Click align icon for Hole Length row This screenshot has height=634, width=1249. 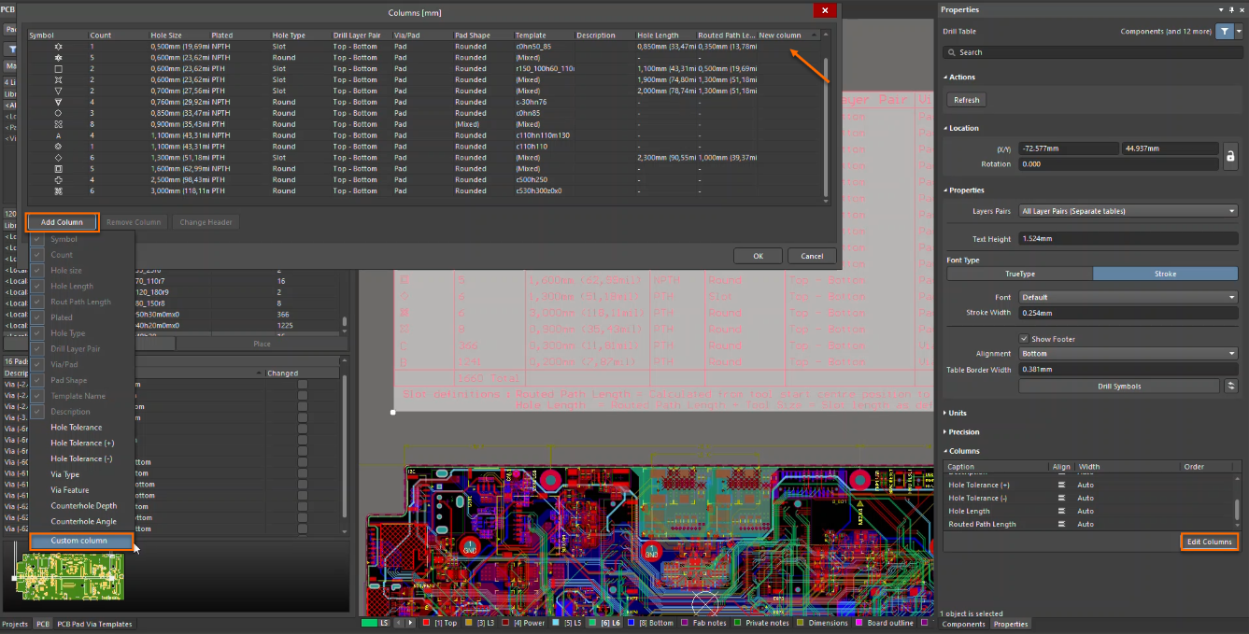(1061, 511)
